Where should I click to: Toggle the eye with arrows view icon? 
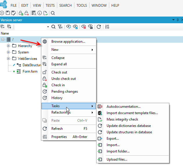click(x=69, y=27)
